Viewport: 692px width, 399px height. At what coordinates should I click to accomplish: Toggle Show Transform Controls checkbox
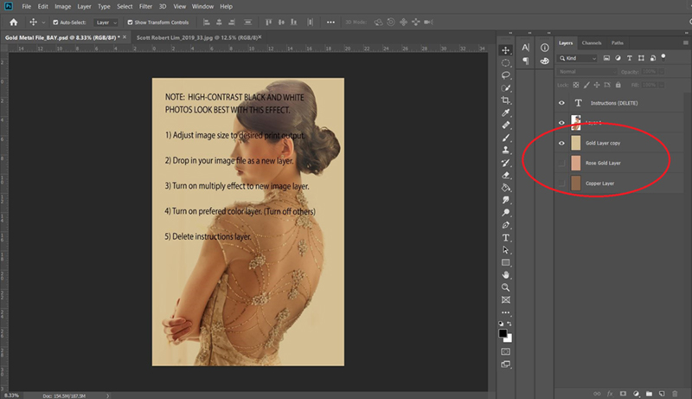131,22
